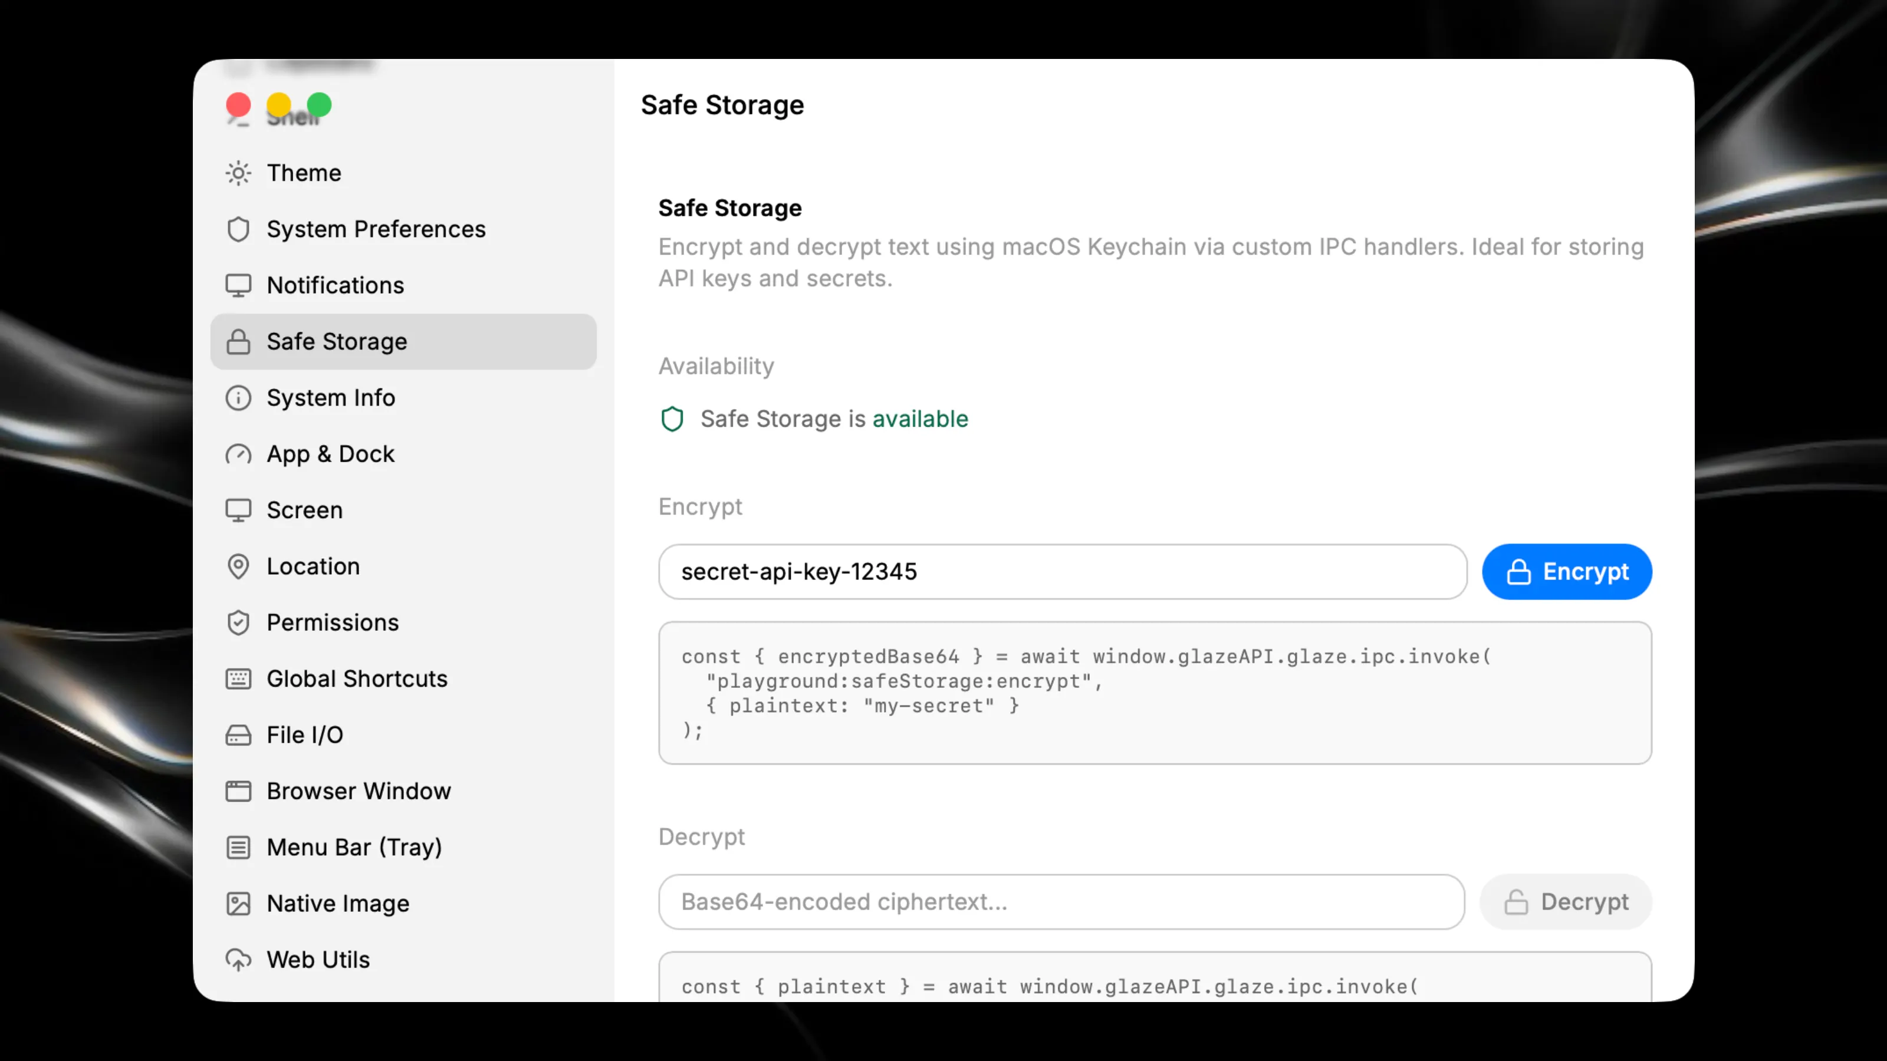This screenshot has height=1061, width=1887.
Task: Go to Permissions
Action: 403,622
